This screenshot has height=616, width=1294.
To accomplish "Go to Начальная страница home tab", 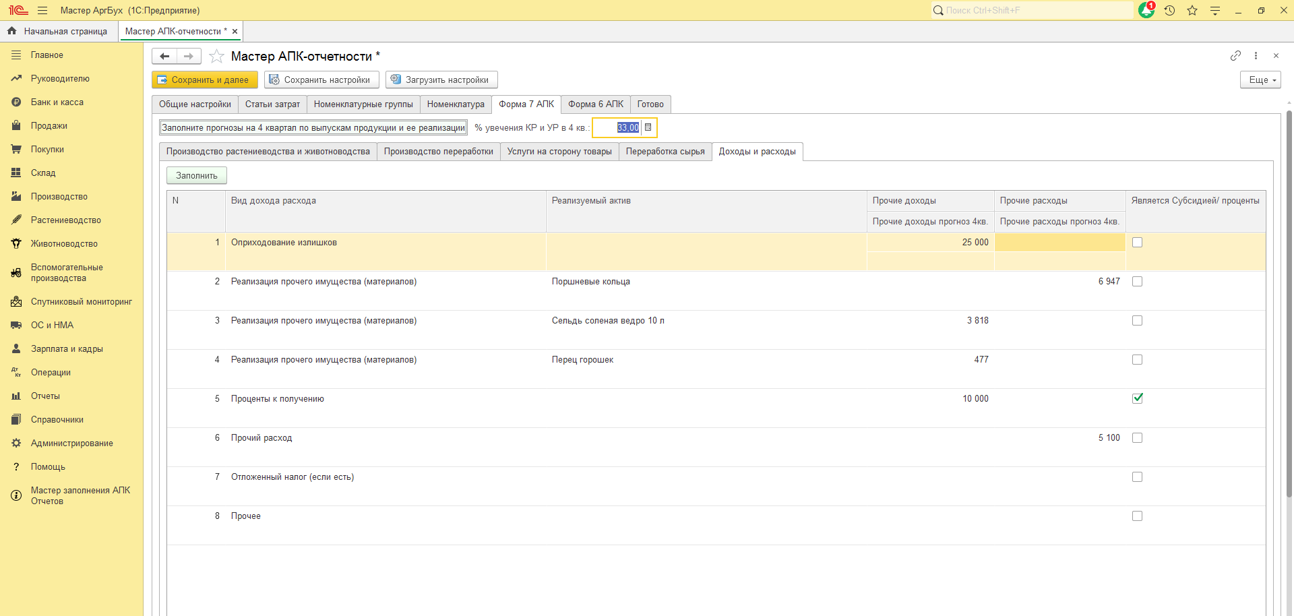I will tap(58, 31).
